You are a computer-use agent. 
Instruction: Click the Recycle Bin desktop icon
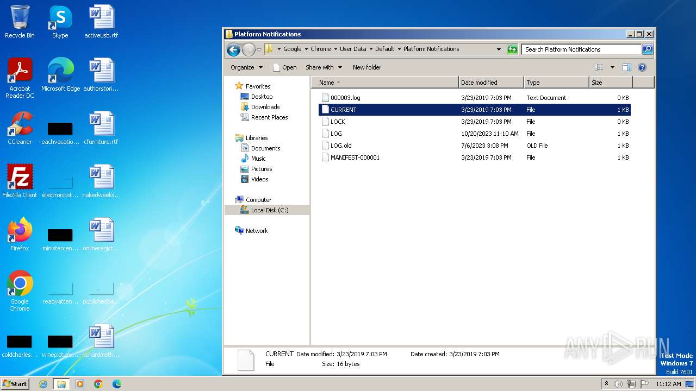click(x=20, y=22)
